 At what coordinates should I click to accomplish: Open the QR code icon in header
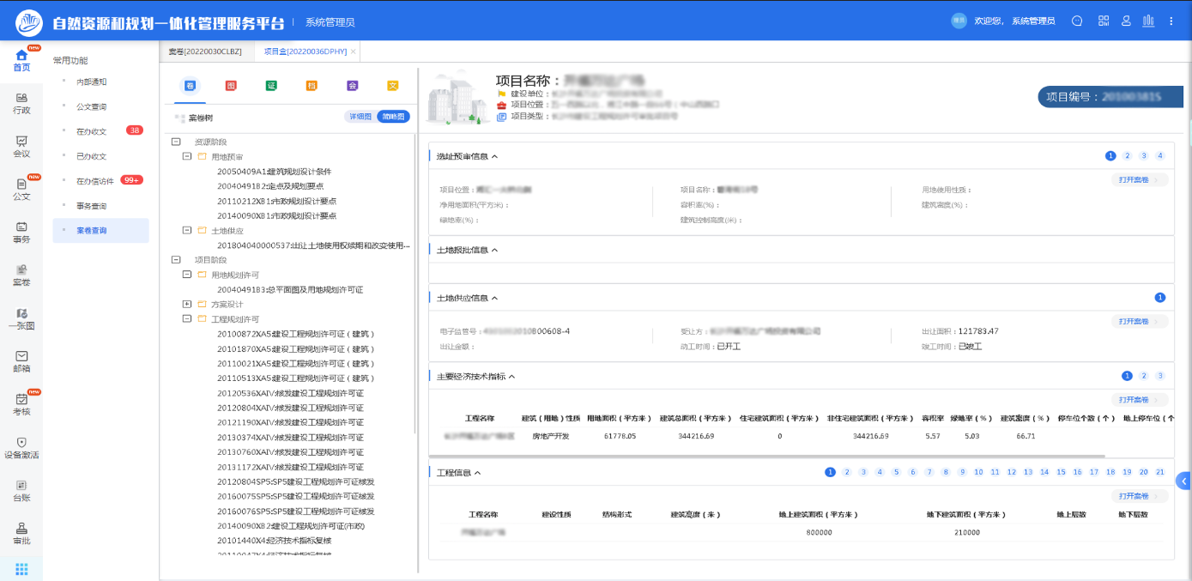[1104, 21]
